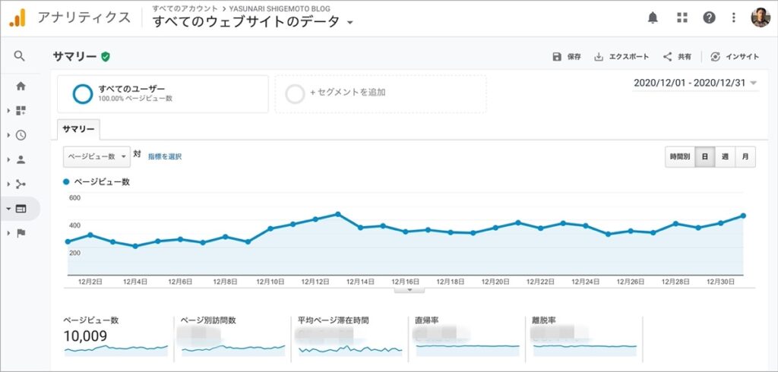Open the Realtime clock icon in sidebar
This screenshot has width=778, height=372.
point(21,135)
